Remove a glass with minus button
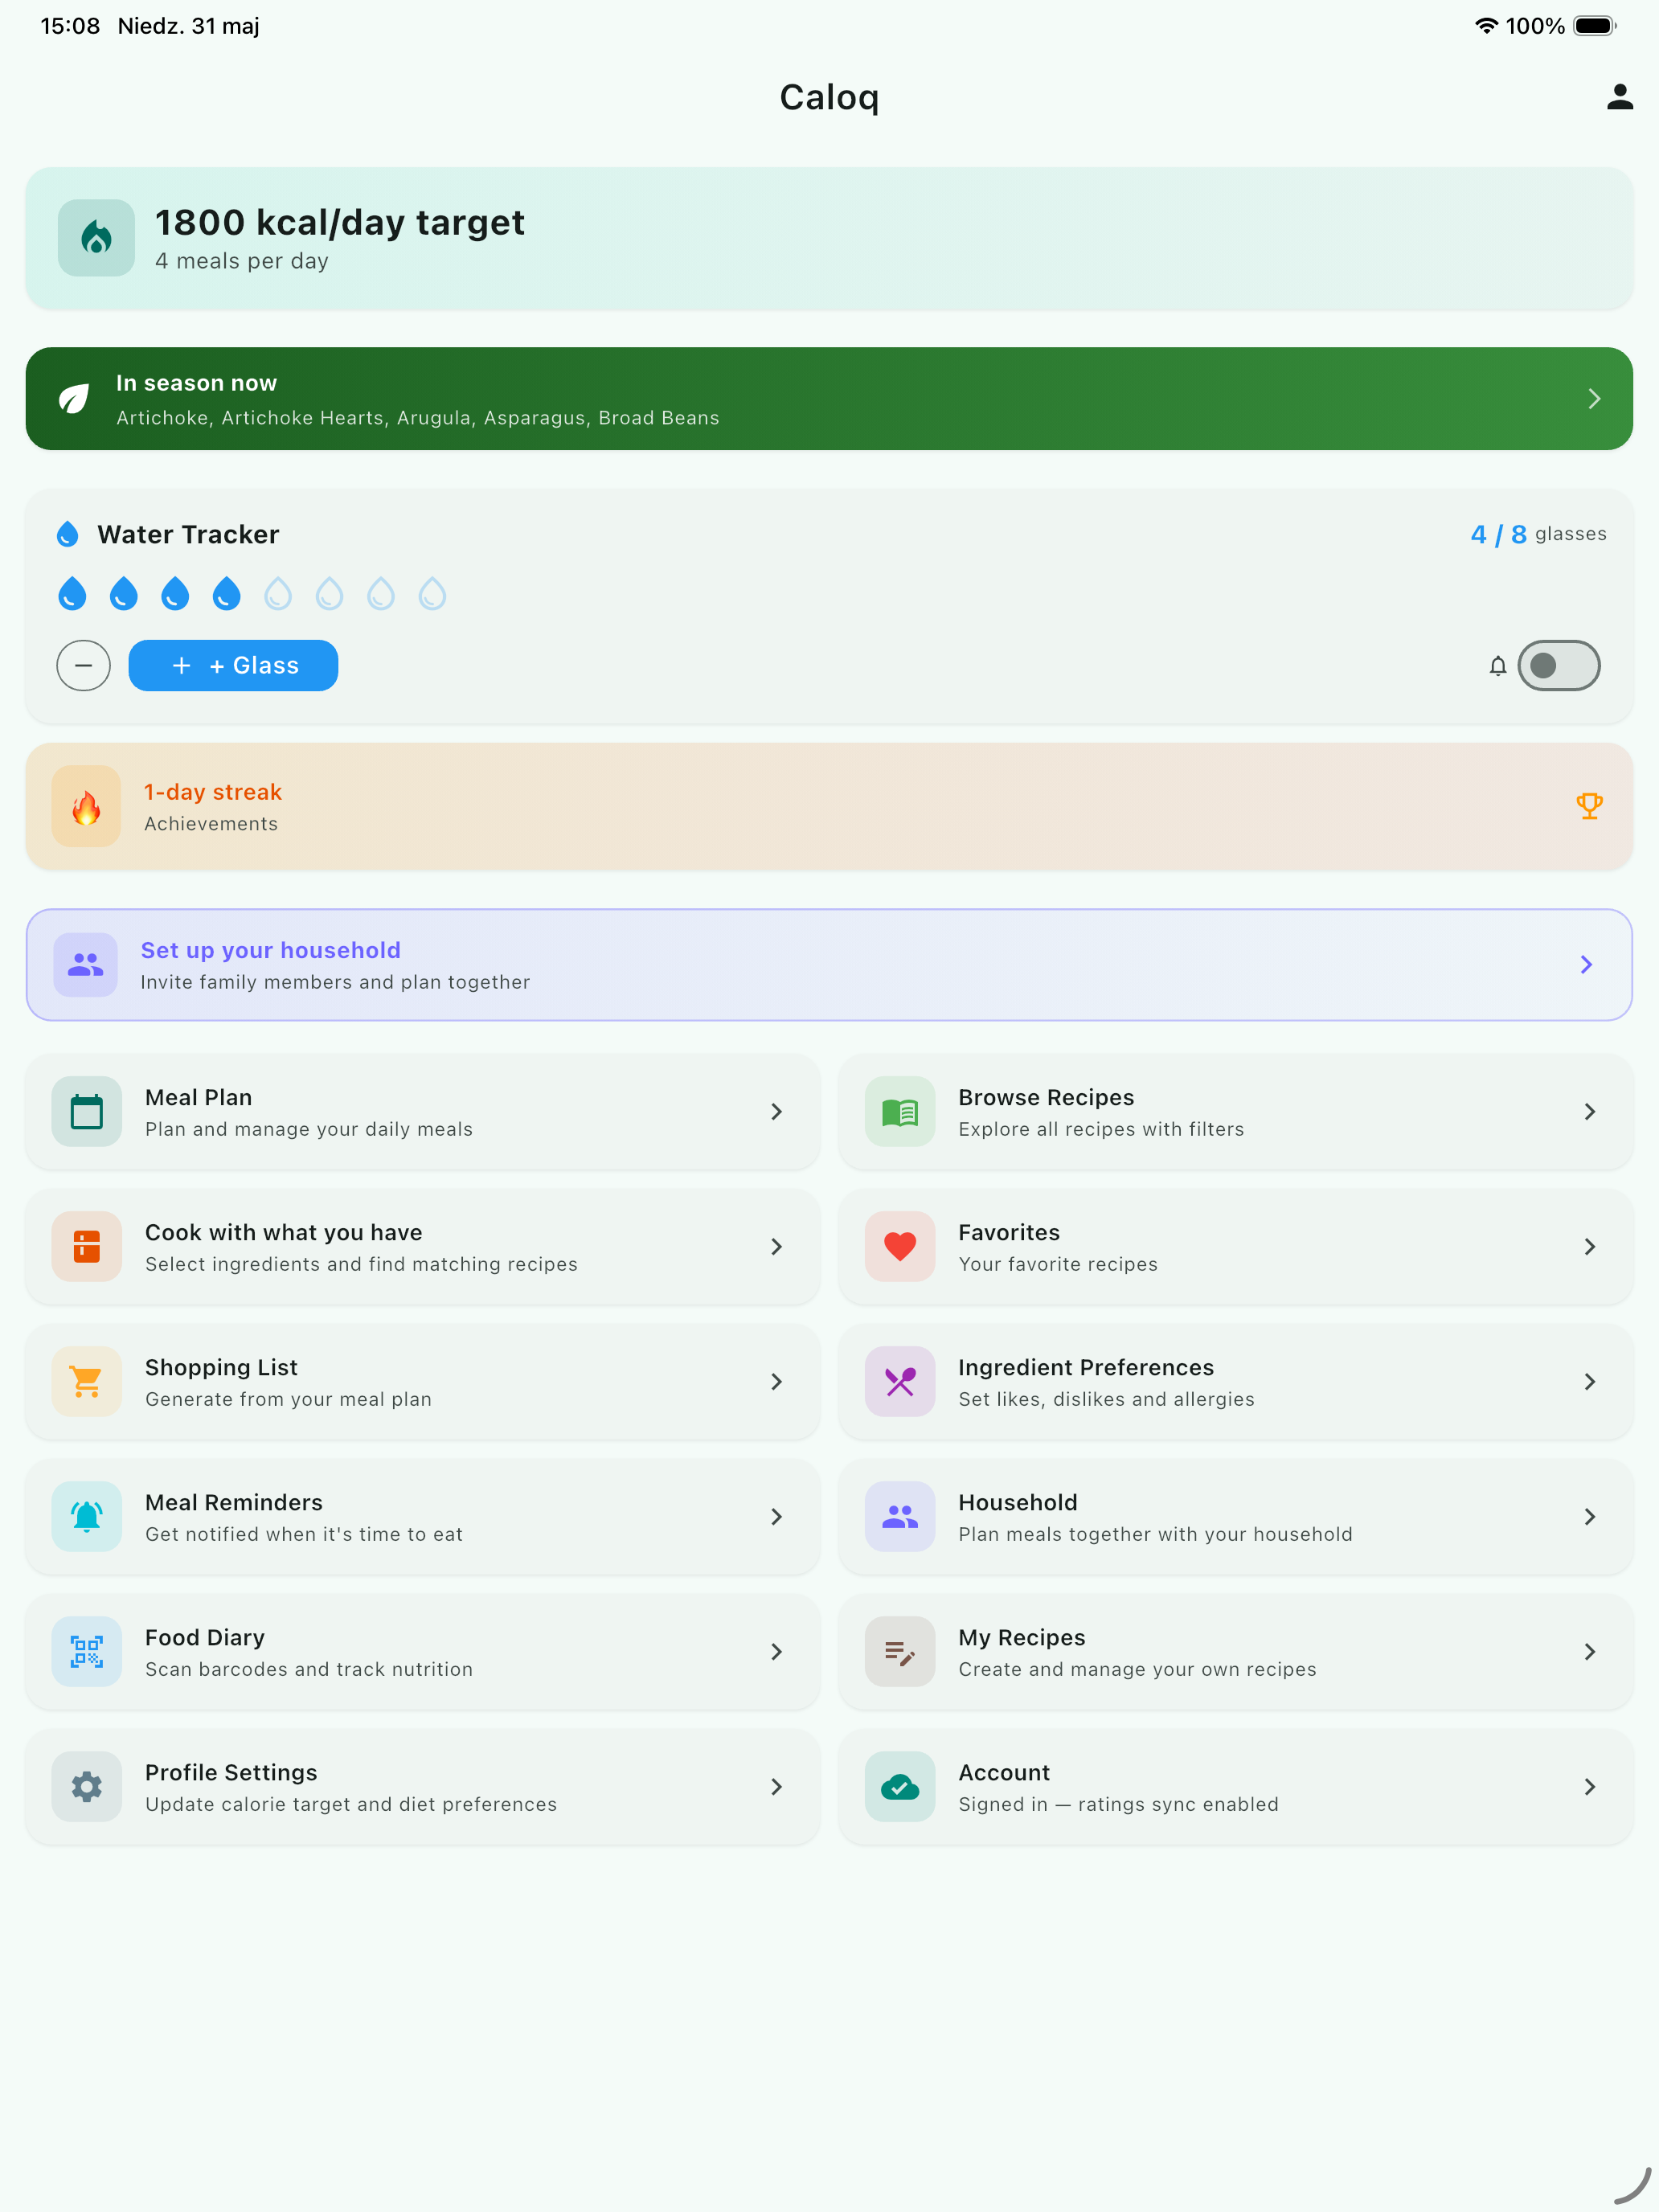 (x=84, y=666)
